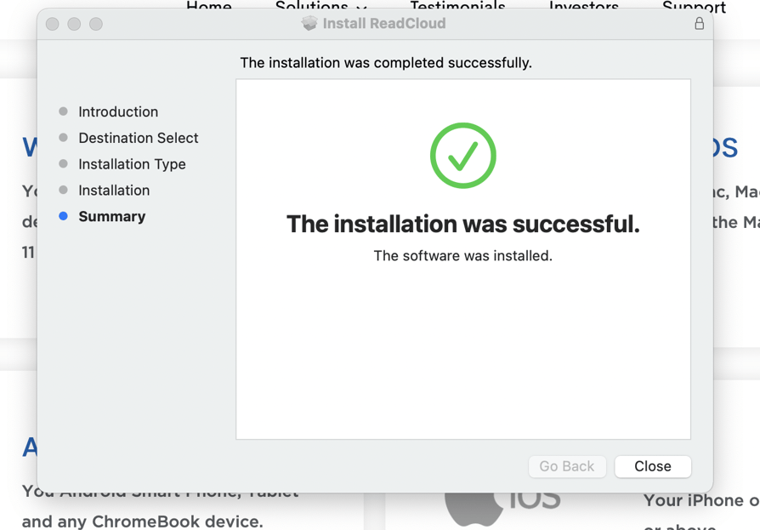Click the padlock icon in installer title bar

click(699, 24)
